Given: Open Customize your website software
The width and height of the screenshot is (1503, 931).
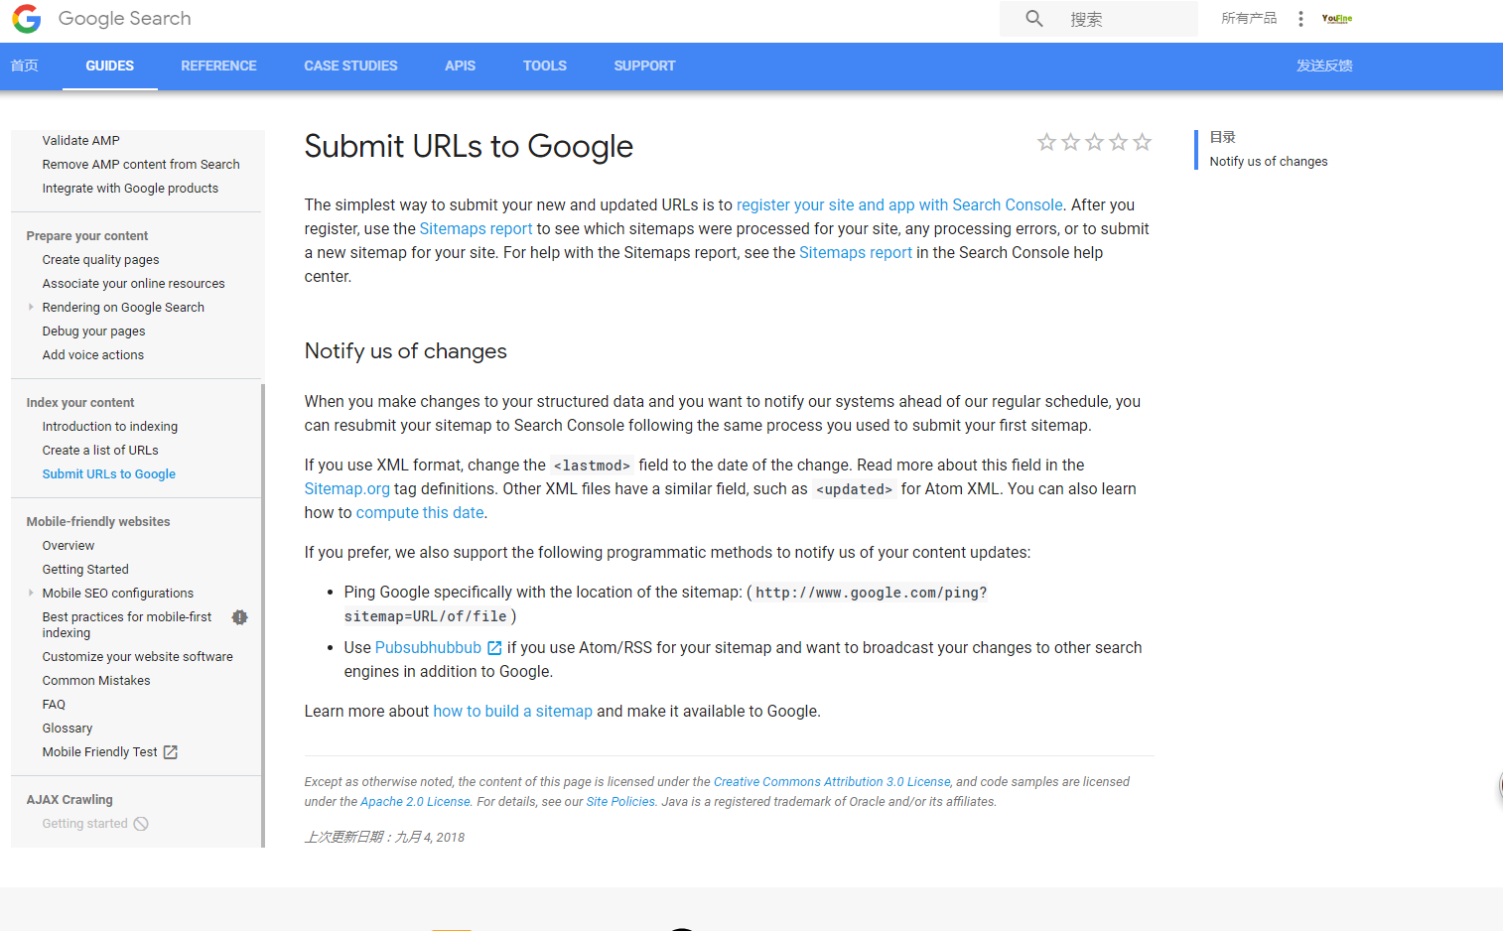Looking at the screenshot, I should pos(138,657).
